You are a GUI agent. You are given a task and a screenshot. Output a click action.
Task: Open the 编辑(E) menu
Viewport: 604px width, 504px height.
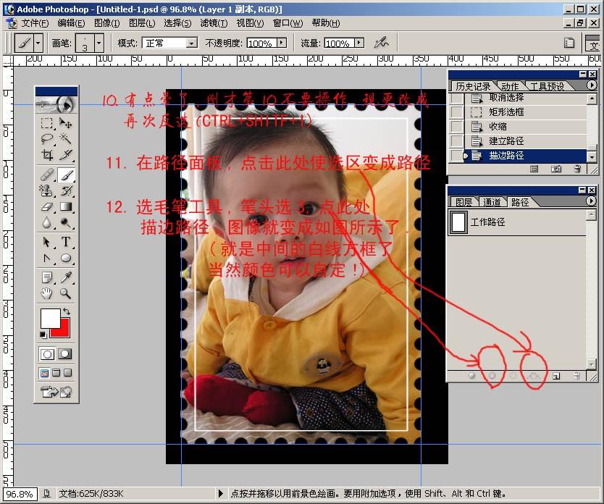[x=71, y=23]
